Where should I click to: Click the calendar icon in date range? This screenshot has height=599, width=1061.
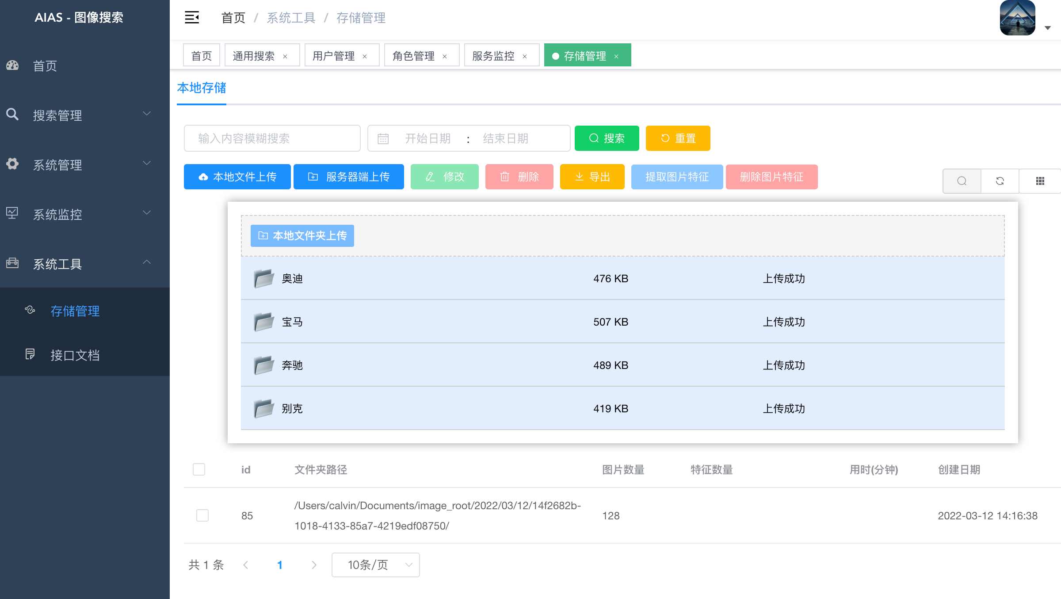(x=383, y=139)
